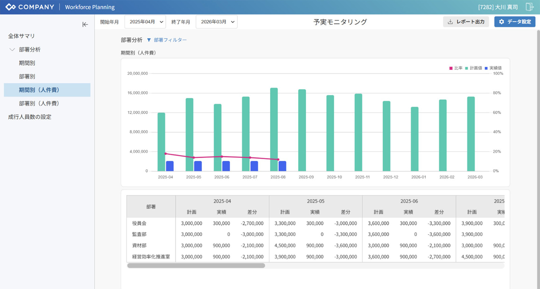This screenshot has width=540, height=289.
Task: Select 期間別 under 部署分析
Action: point(27,63)
